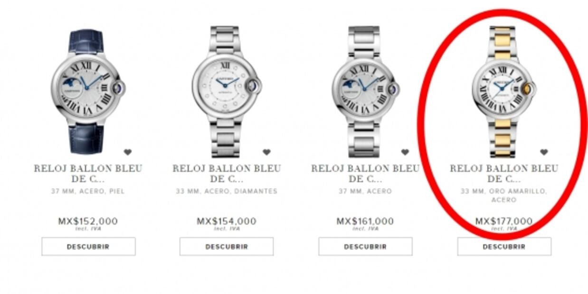Click Descubrir under MX$152,000 watch
This screenshot has width=588, height=294.
(x=88, y=247)
